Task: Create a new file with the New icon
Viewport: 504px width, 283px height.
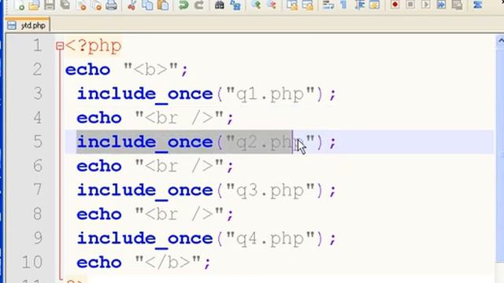Action: tap(19, 5)
